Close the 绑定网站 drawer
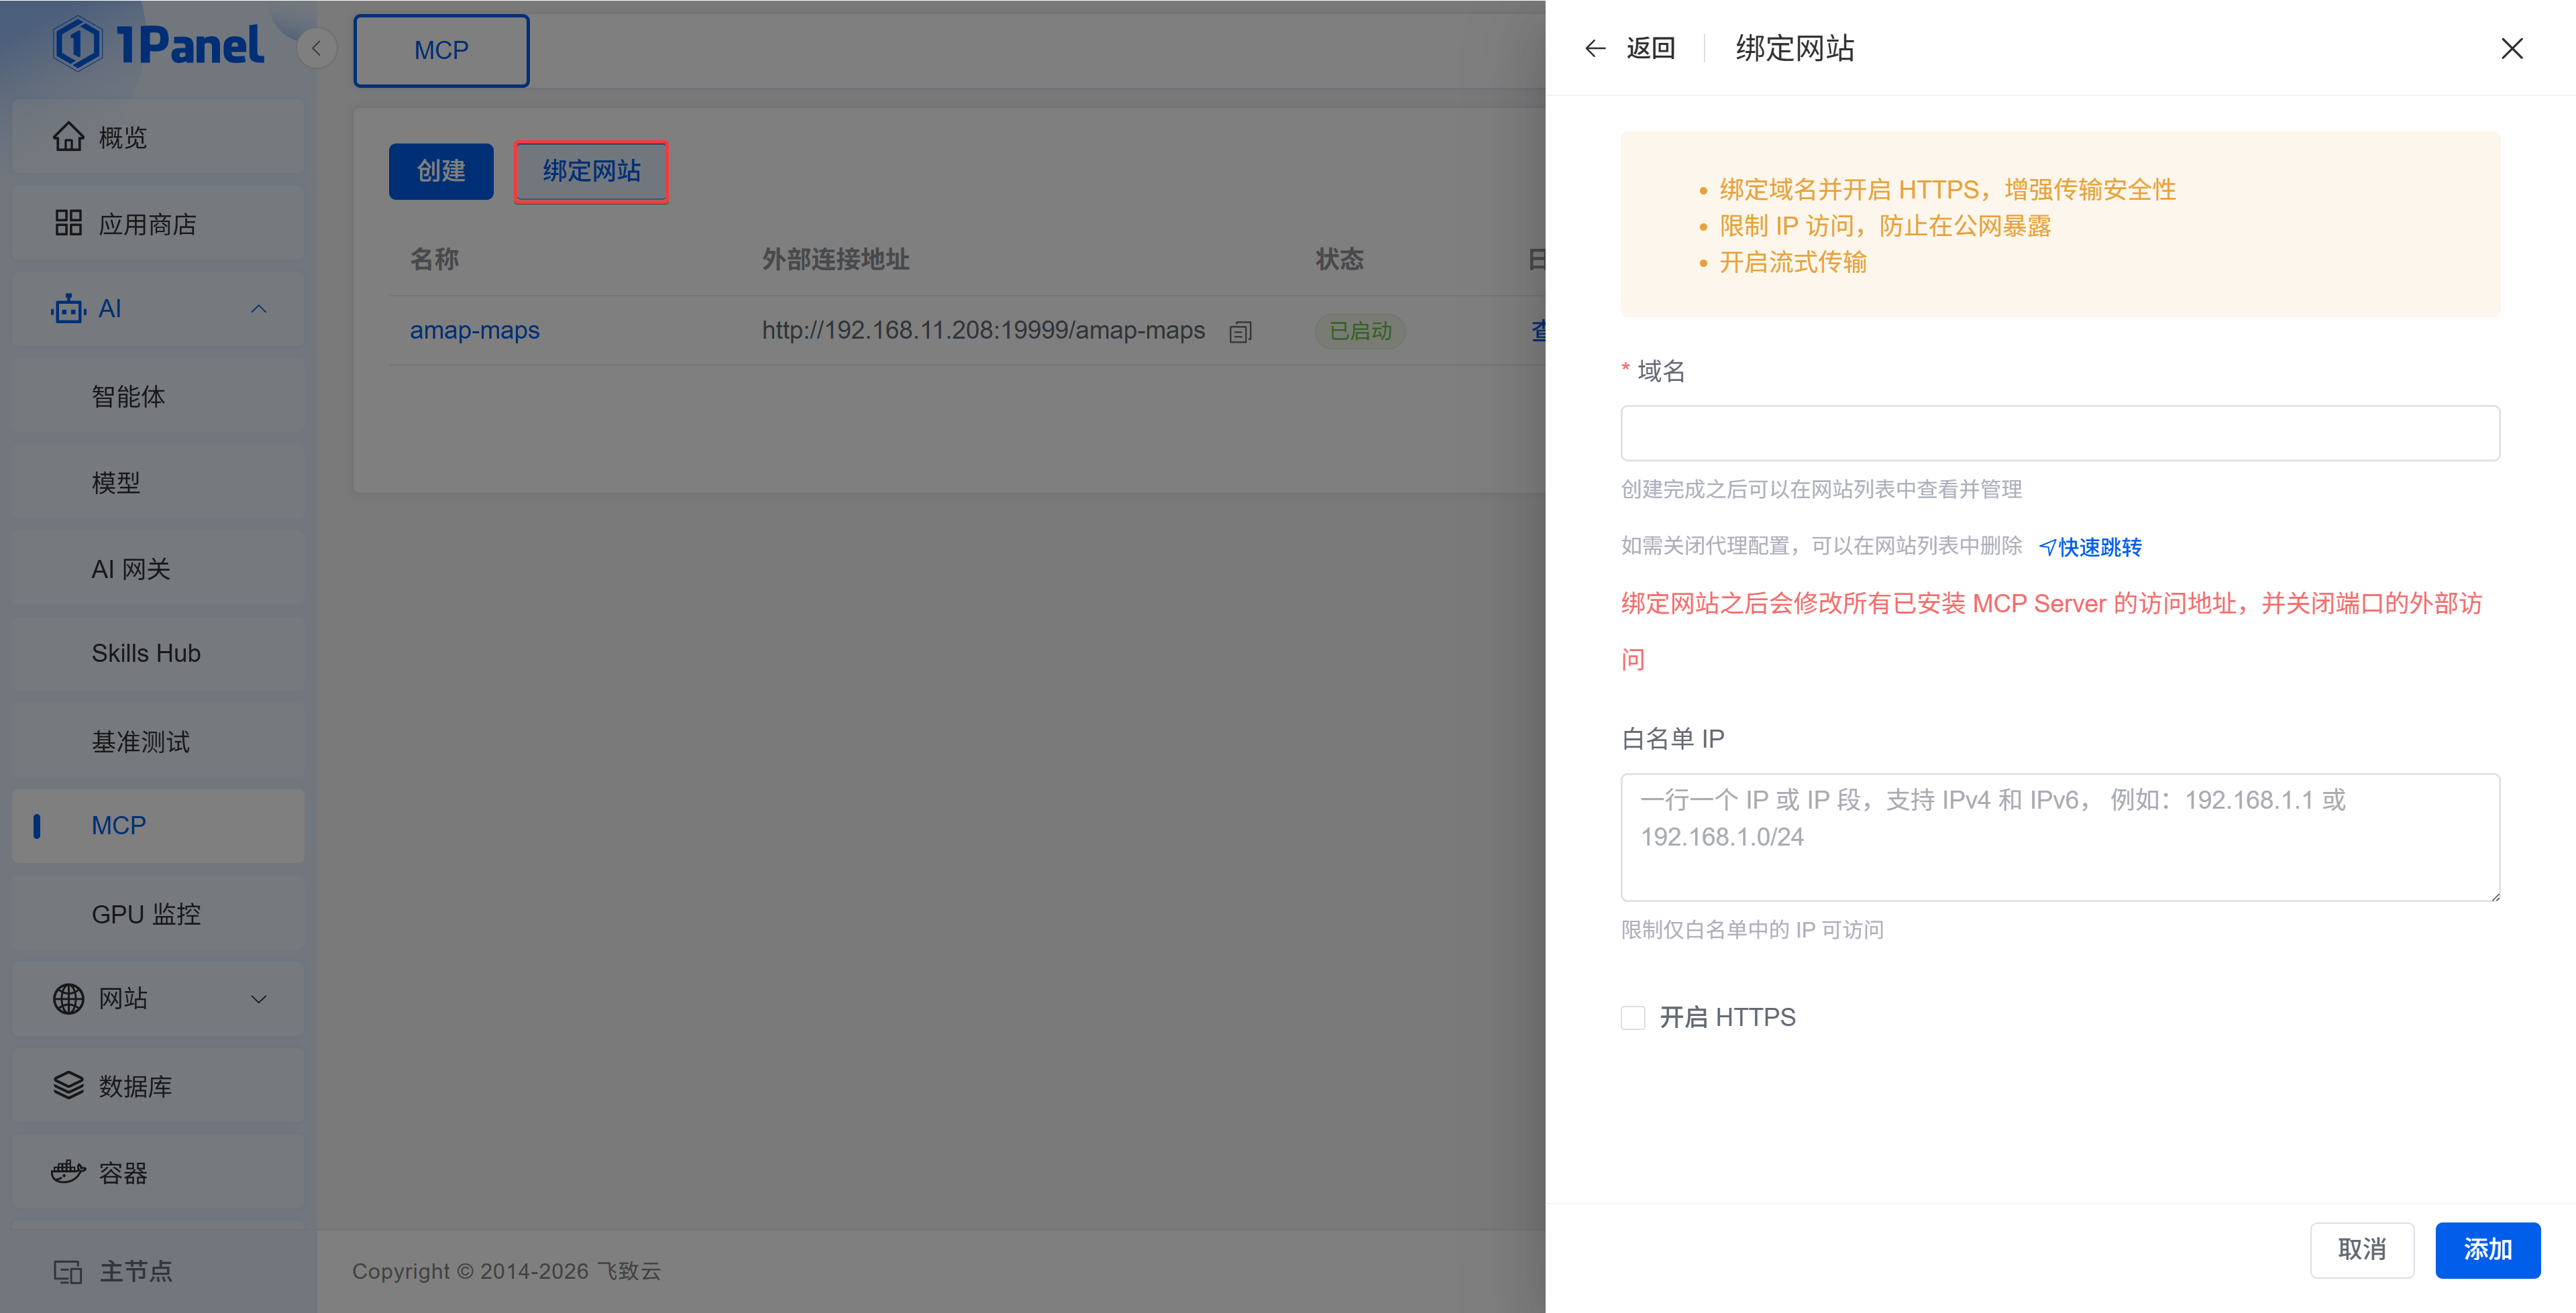This screenshot has width=2576, height=1313. [x=2512, y=48]
